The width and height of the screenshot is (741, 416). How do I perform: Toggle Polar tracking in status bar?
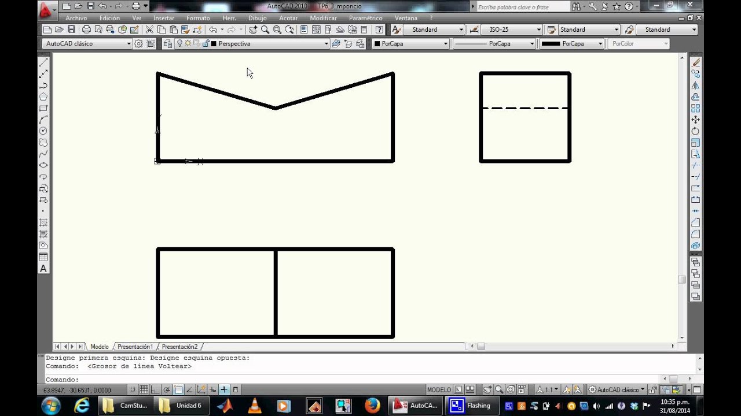click(x=167, y=390)
